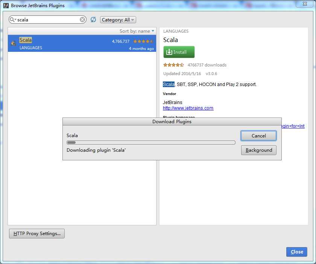316x264 pixels.
Task: Cancel the Scala plugin download
Action: click(x=258, y=136)
